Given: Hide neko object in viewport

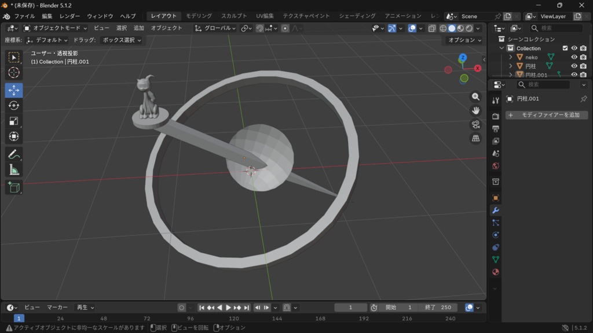Looking at the screenshot, I should click(574, 57).
